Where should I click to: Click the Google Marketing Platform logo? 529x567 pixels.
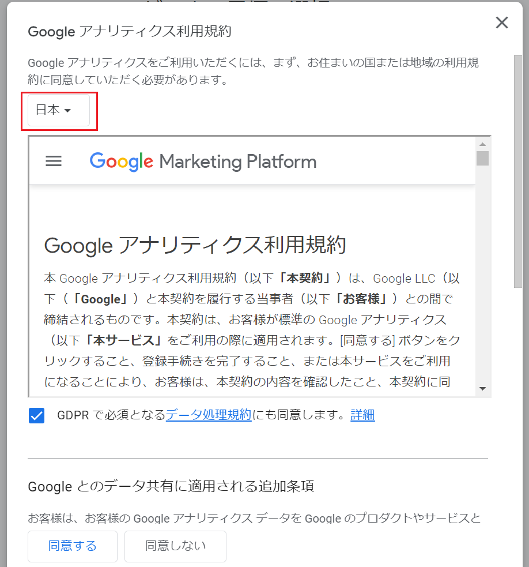pos(203,162)
